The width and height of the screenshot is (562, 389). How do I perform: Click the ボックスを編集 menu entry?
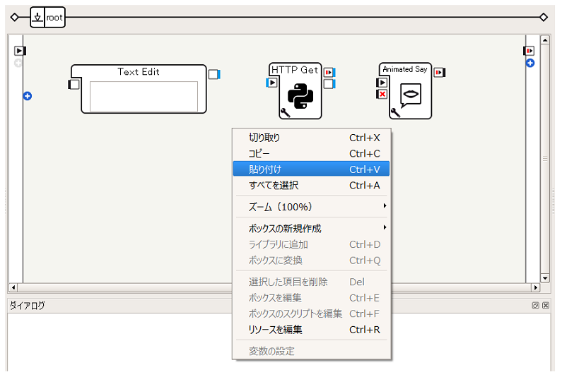(x=311, y=297)
